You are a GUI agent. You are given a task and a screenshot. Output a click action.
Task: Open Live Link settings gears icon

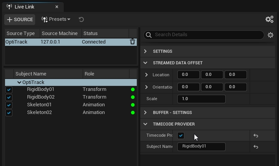click(270, 19)
